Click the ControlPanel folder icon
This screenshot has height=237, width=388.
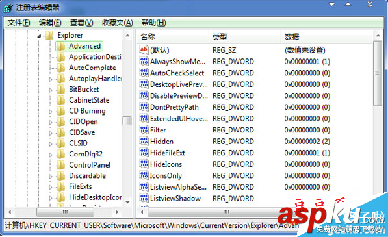(61, 165)
